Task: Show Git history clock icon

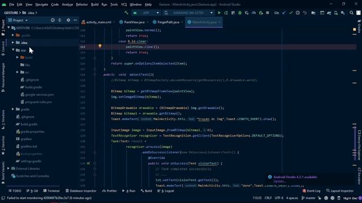Action: coord(298,13)
